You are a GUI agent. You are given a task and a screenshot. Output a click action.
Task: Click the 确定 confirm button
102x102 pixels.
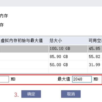31,94
